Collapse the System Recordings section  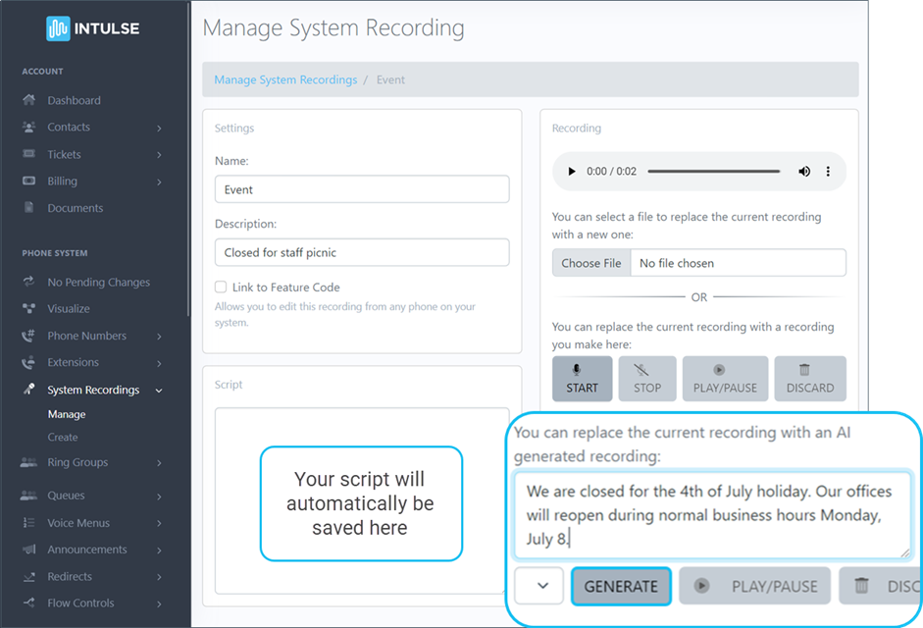click(159, 390)
